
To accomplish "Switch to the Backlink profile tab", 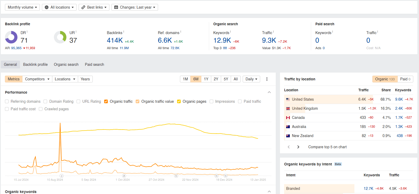I will (x=35, y=64).
